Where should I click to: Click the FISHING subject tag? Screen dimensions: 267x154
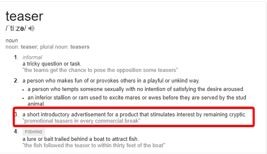(x=33, y=132)
